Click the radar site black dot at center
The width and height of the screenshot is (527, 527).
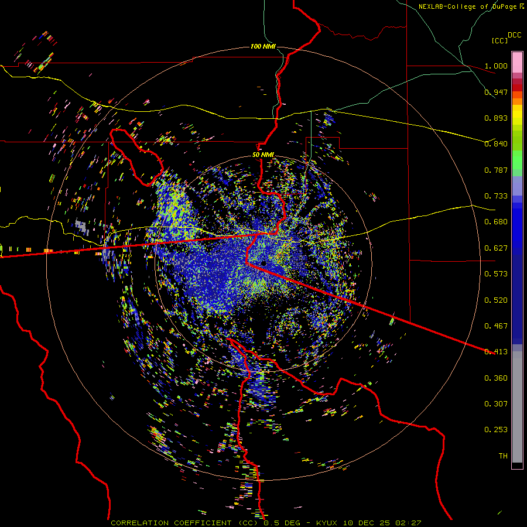[264, 263]
